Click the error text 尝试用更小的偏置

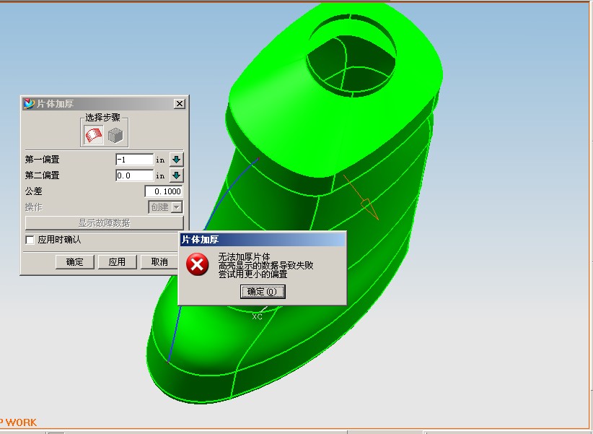253,274
